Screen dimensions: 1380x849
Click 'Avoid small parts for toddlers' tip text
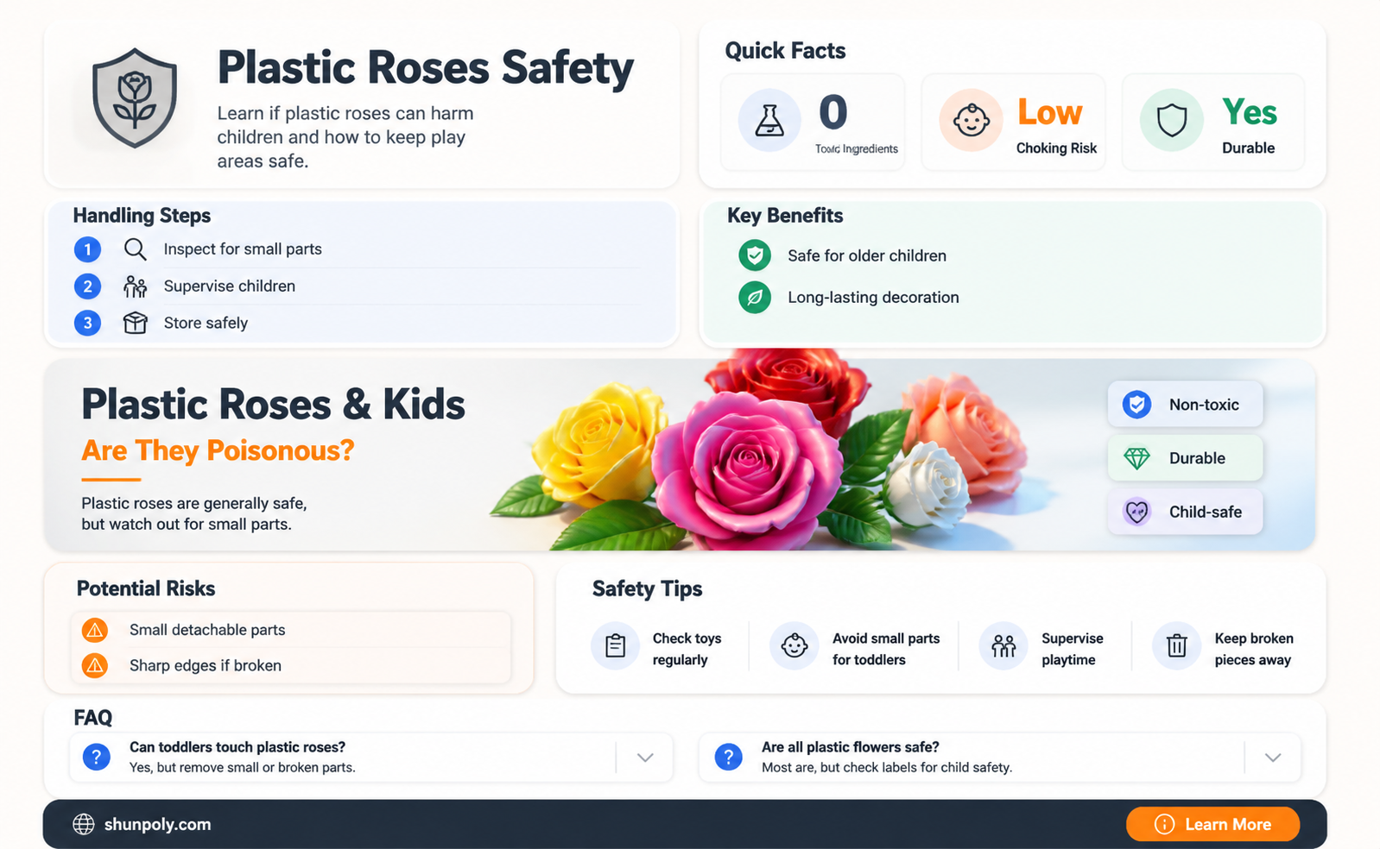[x=886, y=649]
